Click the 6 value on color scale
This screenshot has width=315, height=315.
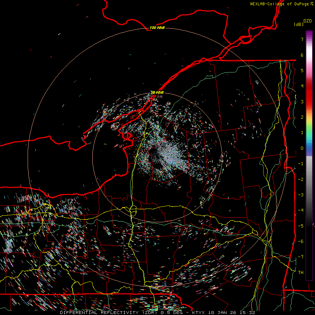[302, 55]
